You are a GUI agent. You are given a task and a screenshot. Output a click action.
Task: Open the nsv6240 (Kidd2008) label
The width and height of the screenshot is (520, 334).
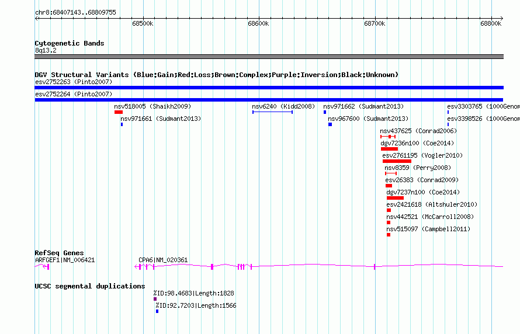[x=283, y=106]
